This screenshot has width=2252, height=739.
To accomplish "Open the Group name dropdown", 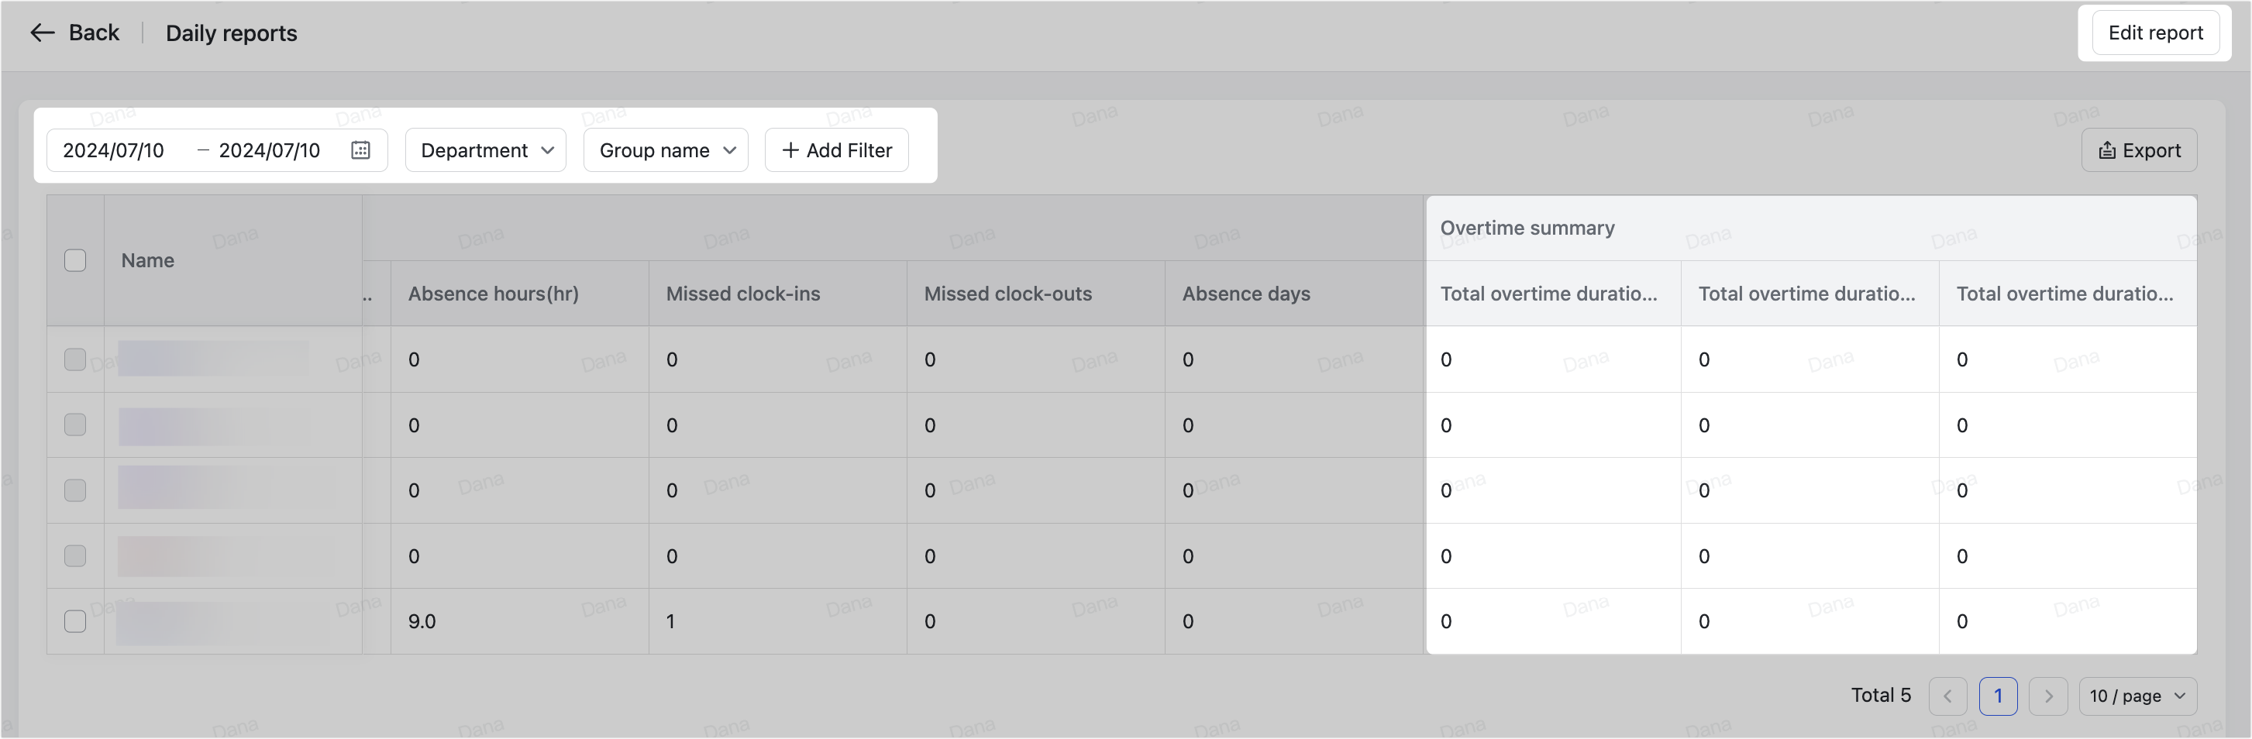I will [665, 150].
